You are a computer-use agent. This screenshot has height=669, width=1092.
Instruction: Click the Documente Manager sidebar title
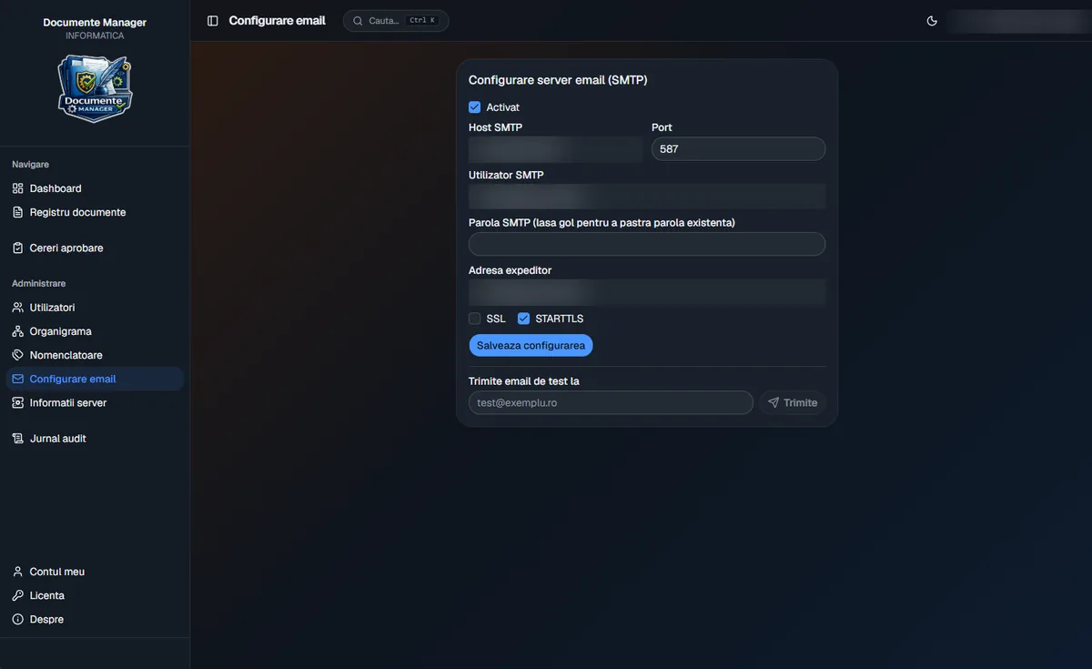[95, 23]
